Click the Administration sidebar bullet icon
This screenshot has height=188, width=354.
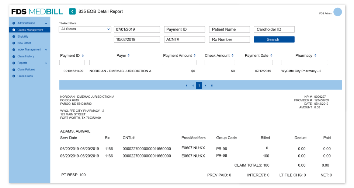pos(14,23)
